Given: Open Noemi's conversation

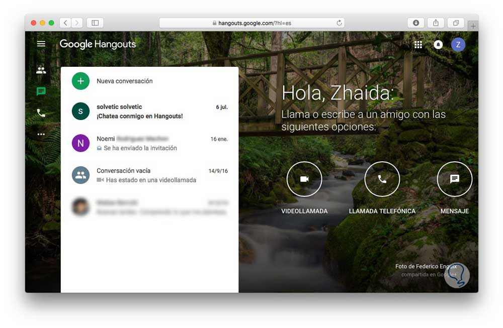Looking at the screenshot, I should point(149,143).
